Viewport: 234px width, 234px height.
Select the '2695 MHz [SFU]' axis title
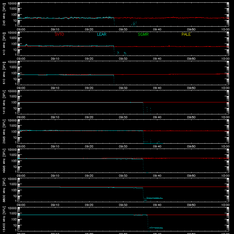point(4,131)
